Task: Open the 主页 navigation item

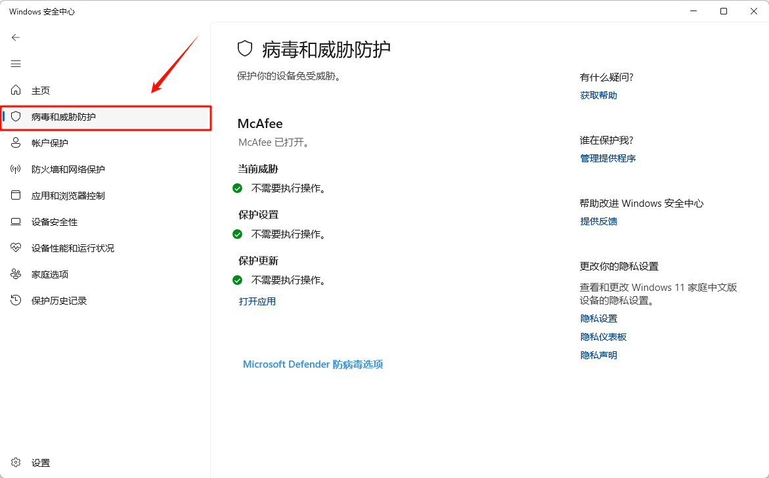Action: 106,90
